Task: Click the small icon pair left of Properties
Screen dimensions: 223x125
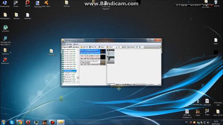Action: click(x=124, y=47)
